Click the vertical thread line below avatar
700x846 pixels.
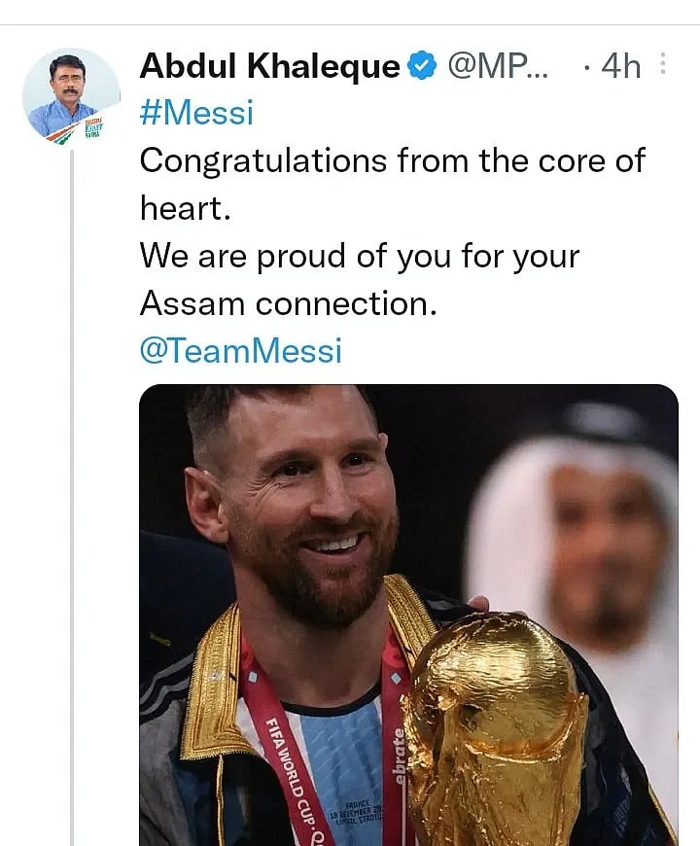(x=72, y=486)
